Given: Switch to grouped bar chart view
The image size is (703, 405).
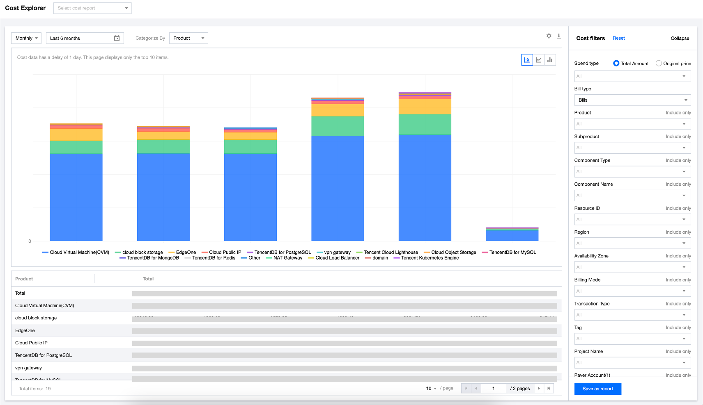Looking at the screenshot, I should click(550, 60).
